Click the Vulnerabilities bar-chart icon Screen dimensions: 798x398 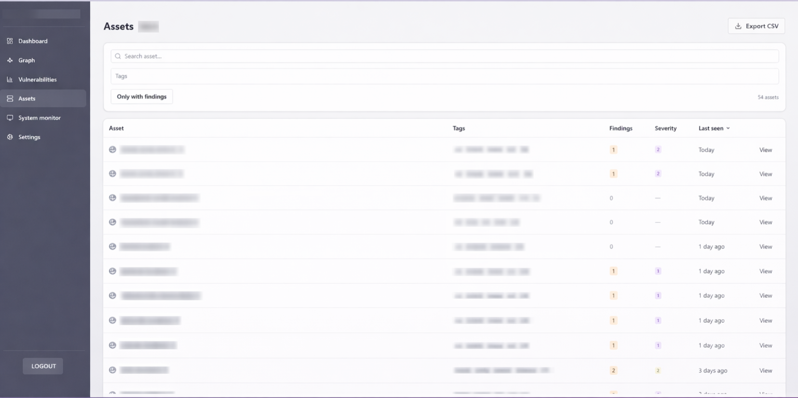click(10, 79)
